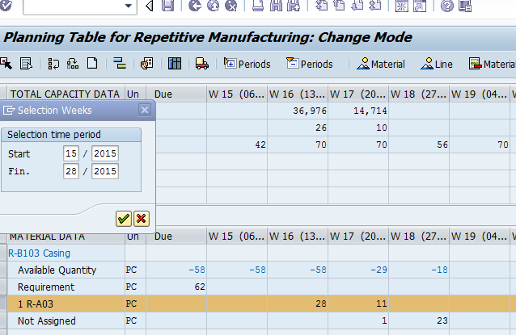The width and height of the screenshot is (516, 335).
Task: Click the Material button with person icon
Action: tap(381, 64)
